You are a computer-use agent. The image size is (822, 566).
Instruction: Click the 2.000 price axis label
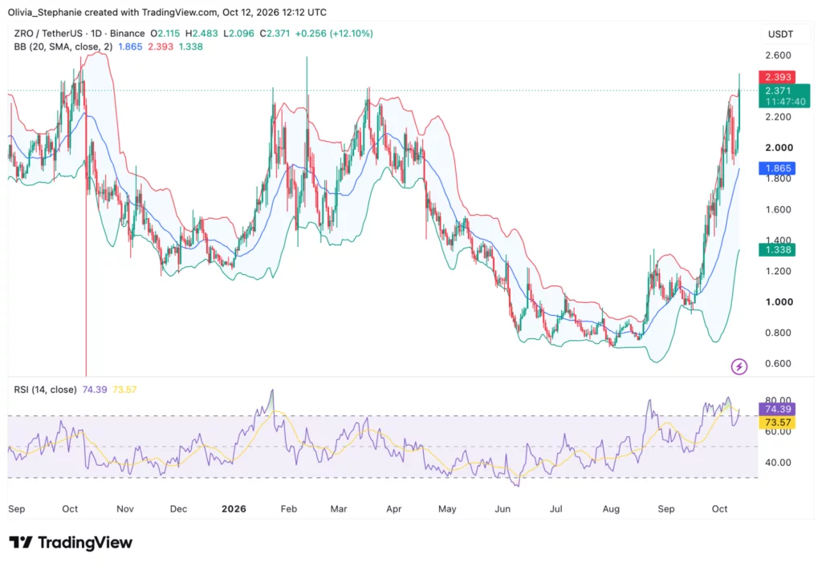point(779,148)
